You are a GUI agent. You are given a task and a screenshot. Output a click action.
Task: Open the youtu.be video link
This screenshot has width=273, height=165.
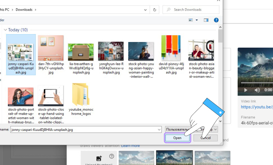pos(257,107)
